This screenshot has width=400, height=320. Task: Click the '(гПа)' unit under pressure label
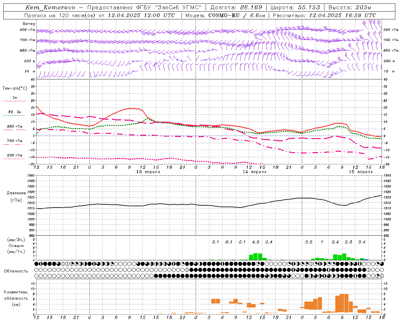point(16,200)
